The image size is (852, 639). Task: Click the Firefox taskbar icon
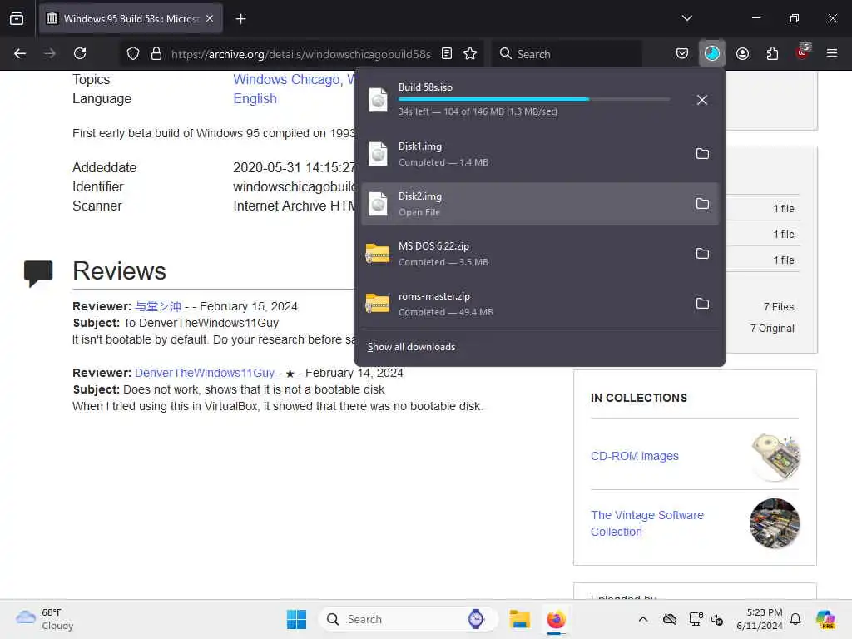pos(556,619)
